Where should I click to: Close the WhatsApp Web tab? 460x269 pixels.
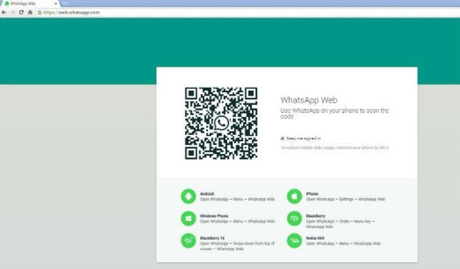55,4
